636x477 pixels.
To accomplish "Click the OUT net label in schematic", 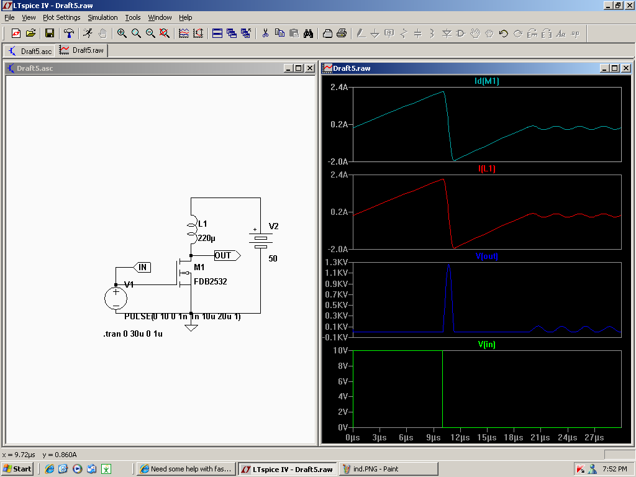I will 227,255.
